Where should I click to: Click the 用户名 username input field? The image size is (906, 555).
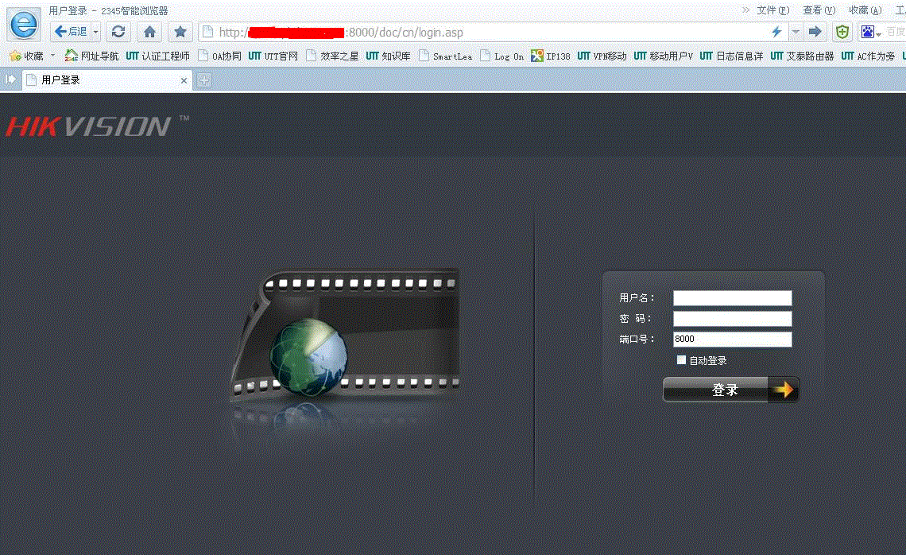click(732, 297)
